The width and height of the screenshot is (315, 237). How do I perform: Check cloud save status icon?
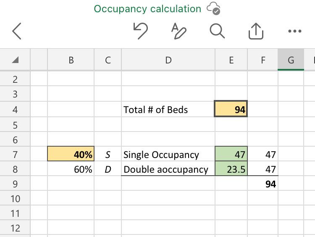[x=213, y=8]
